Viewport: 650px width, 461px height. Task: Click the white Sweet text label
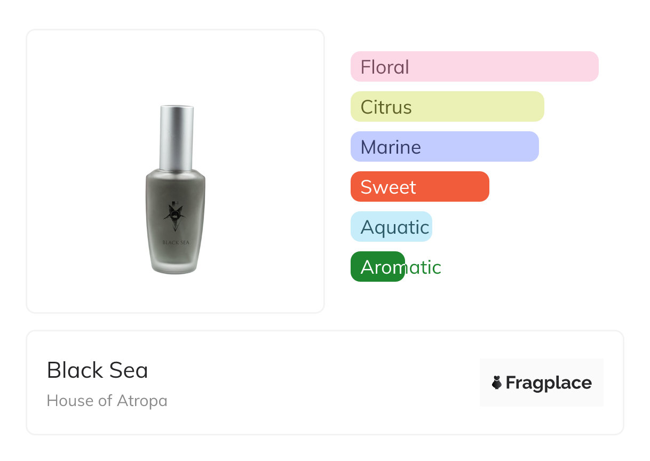click(388, 187)
